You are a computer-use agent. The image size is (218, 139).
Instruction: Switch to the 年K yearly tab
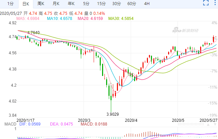point(71,4)
